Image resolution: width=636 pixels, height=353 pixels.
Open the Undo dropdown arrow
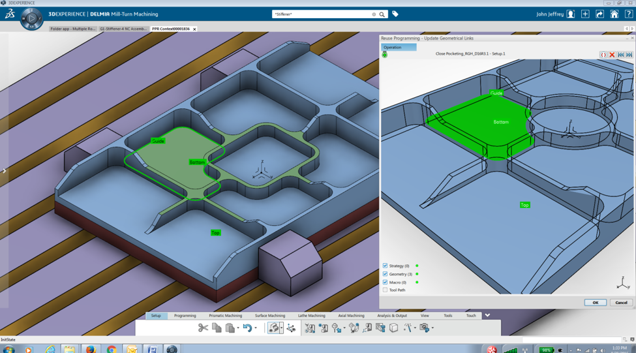tap(256, 328)
